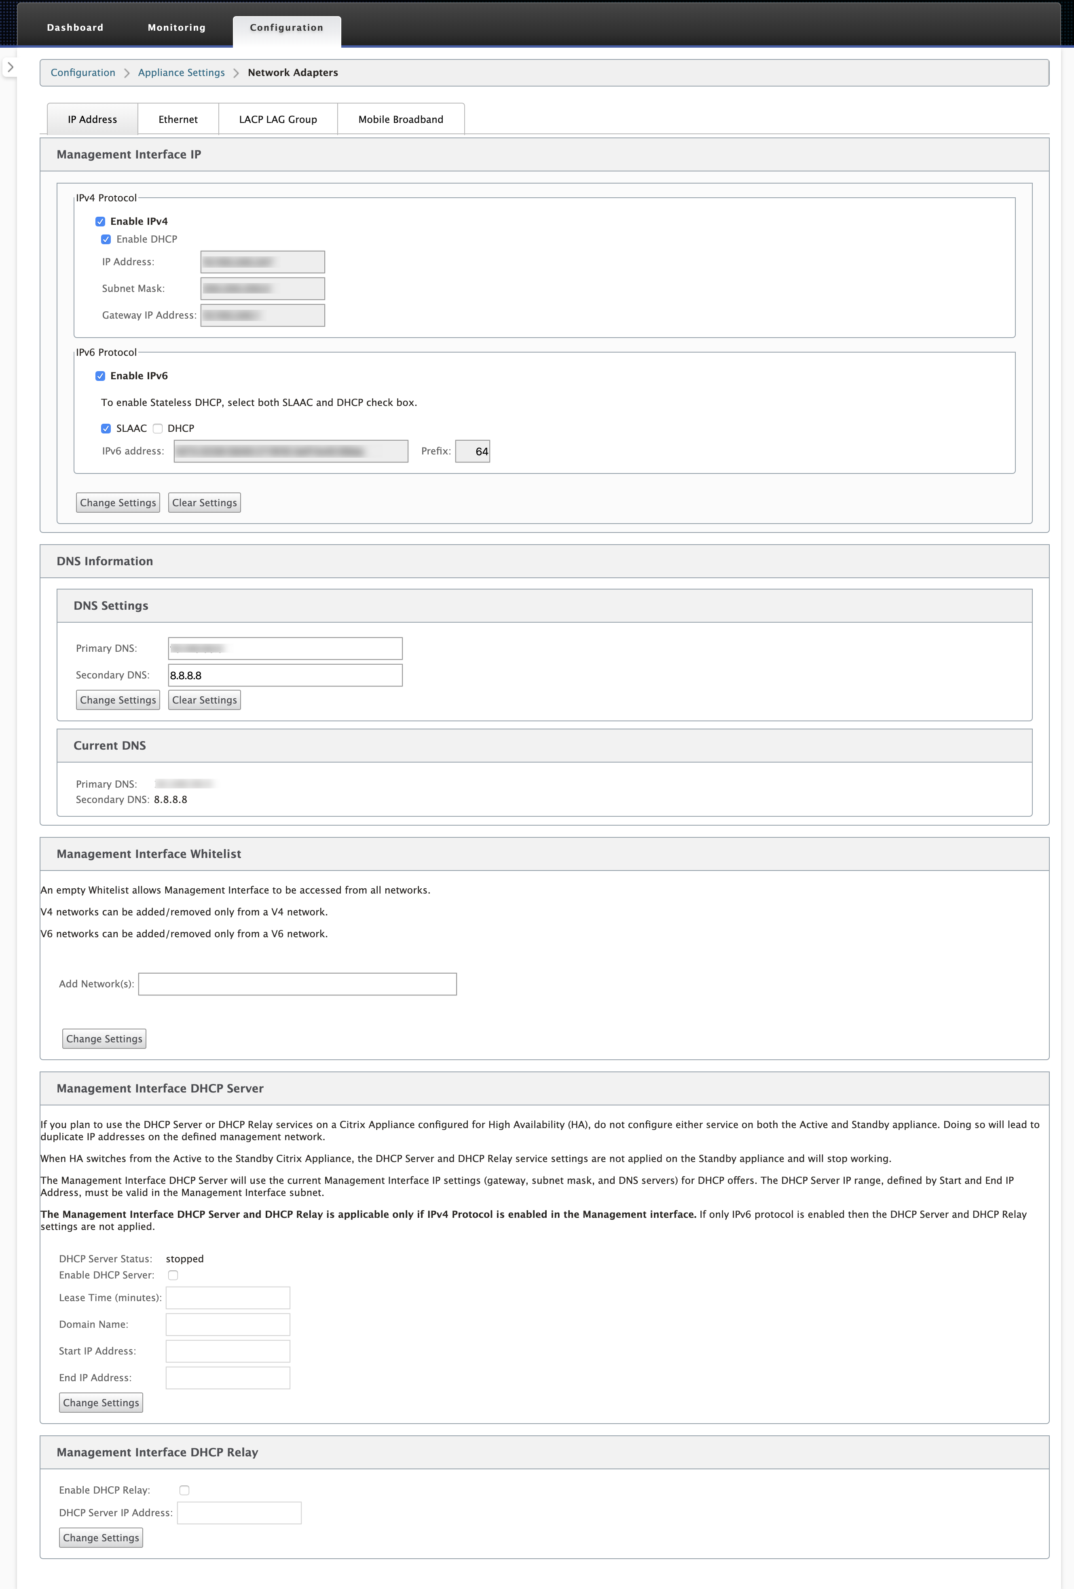Check the Enable DHCP Server checkbox
The height and width of the screenshot is (1589, 1074).
173,1275
